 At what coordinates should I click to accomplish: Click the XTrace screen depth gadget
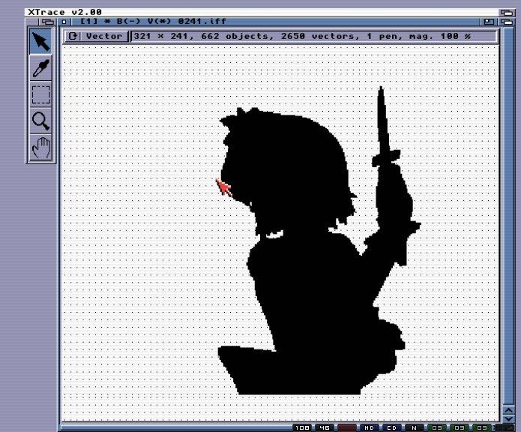(x=507, y=12)
